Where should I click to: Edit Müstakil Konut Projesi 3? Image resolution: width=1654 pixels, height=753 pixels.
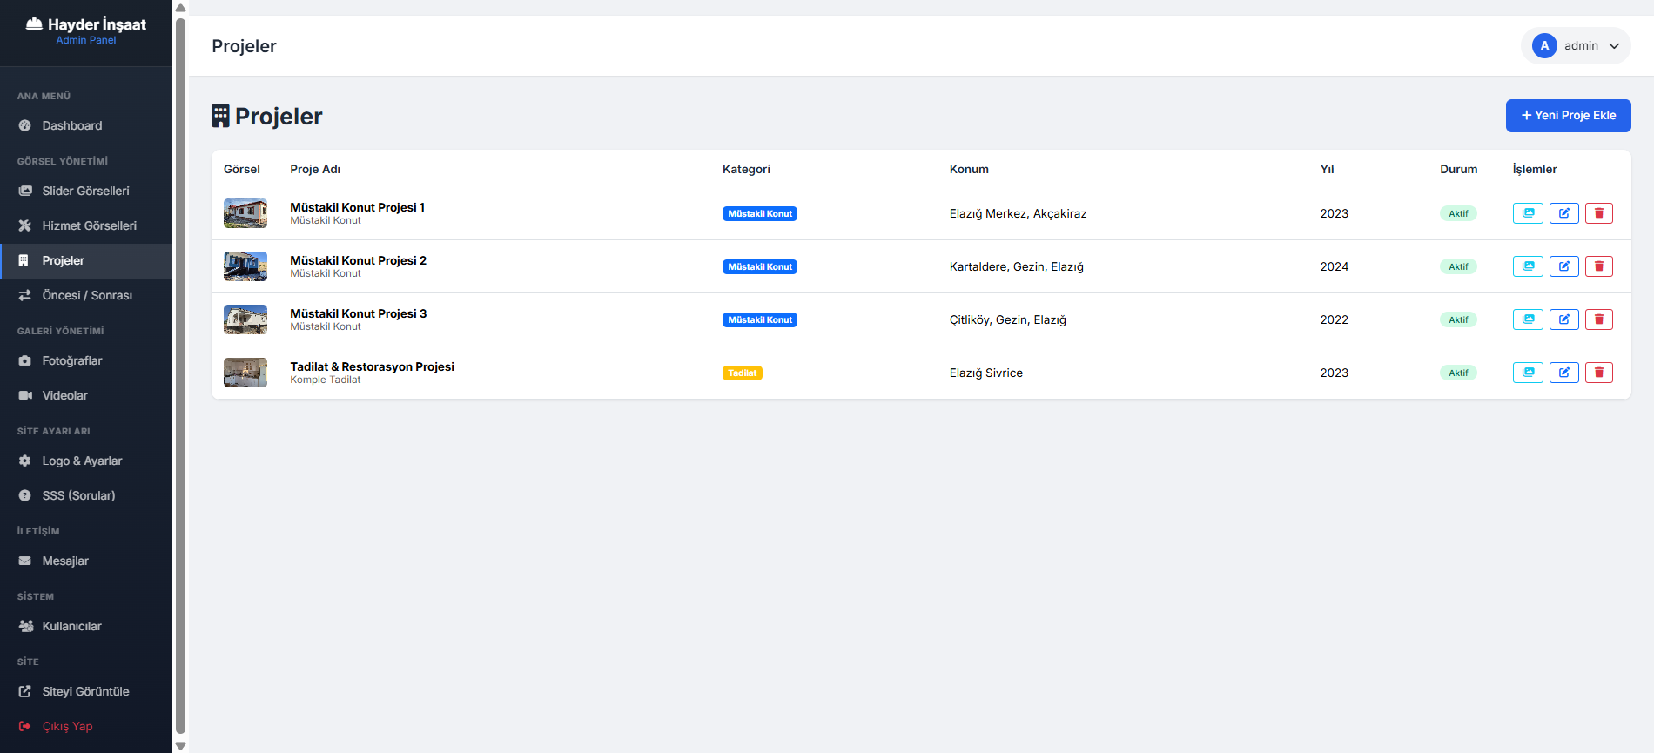click(x=1564, y=319)
